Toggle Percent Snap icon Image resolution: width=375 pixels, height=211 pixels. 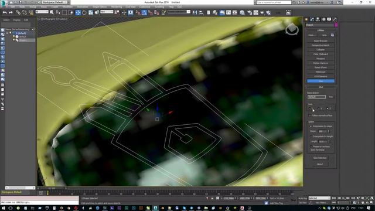pyautogui.click(x=151, y=12)
